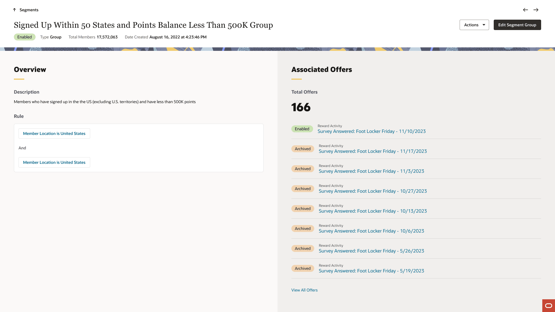Open the red Oracle chat widget icon

click(x=548, y=306)
